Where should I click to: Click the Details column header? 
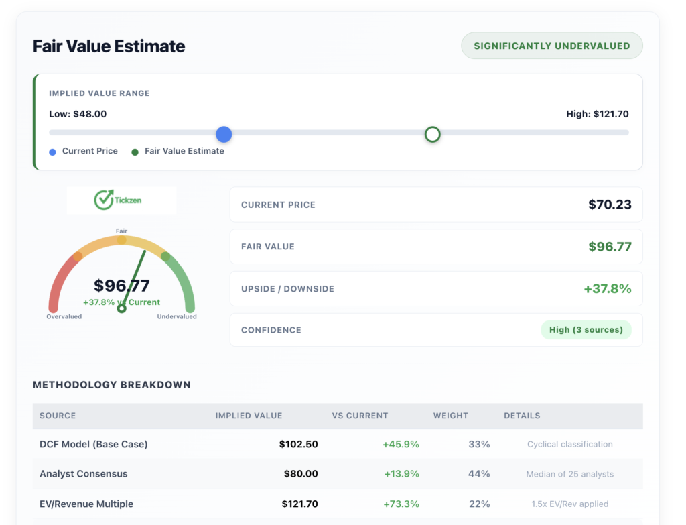click(x=522, y=416)
